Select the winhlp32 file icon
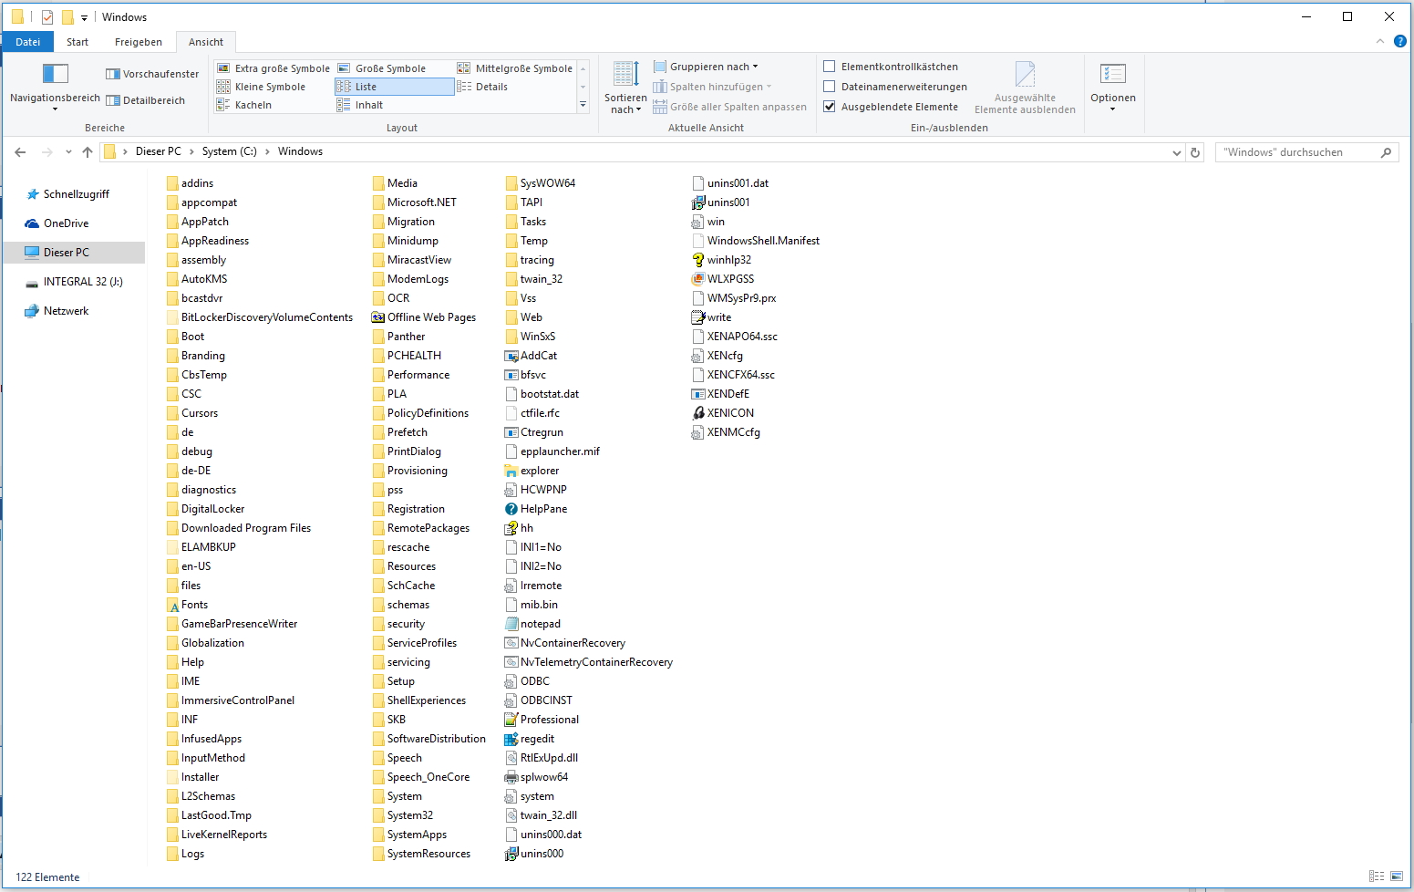Screen dimensions: 1414x892 point(698,260)
